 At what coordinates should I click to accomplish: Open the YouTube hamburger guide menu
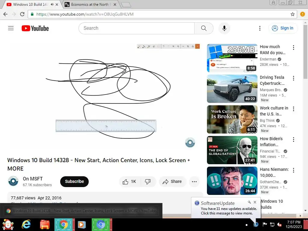coord(11,28)
